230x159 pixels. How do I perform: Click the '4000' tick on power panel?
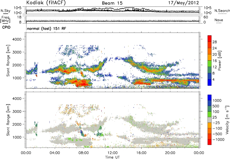point(17,39)
